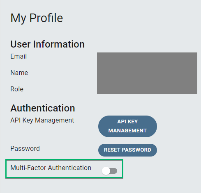Click the API Key Management row label
This screenshot has height=193, width=201.
(x=42, y=120)
